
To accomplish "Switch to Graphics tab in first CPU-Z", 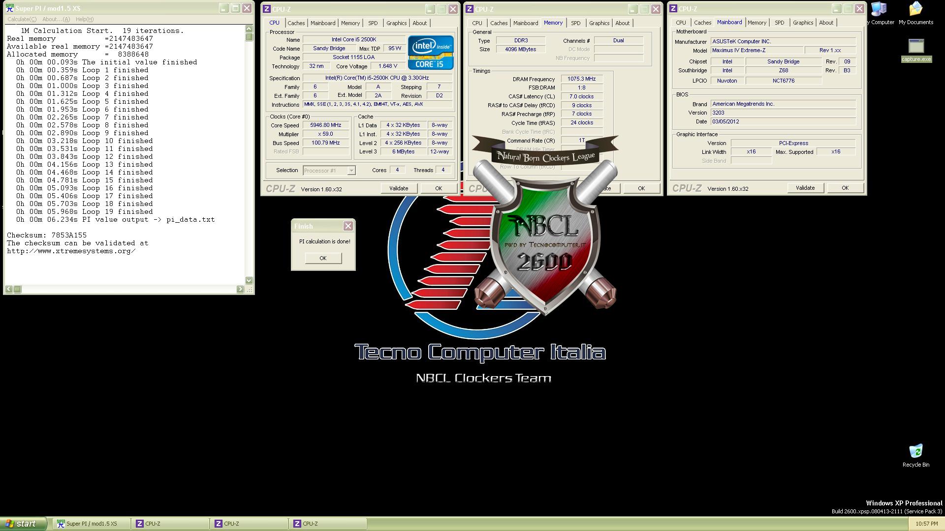I will (x=397, y=23).
